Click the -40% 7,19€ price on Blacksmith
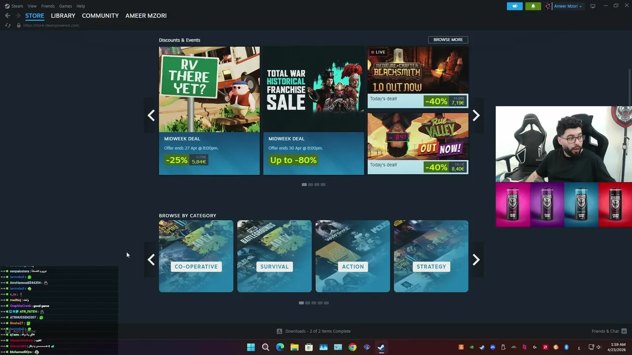This screenshot has height=355, width=632. 445,101
